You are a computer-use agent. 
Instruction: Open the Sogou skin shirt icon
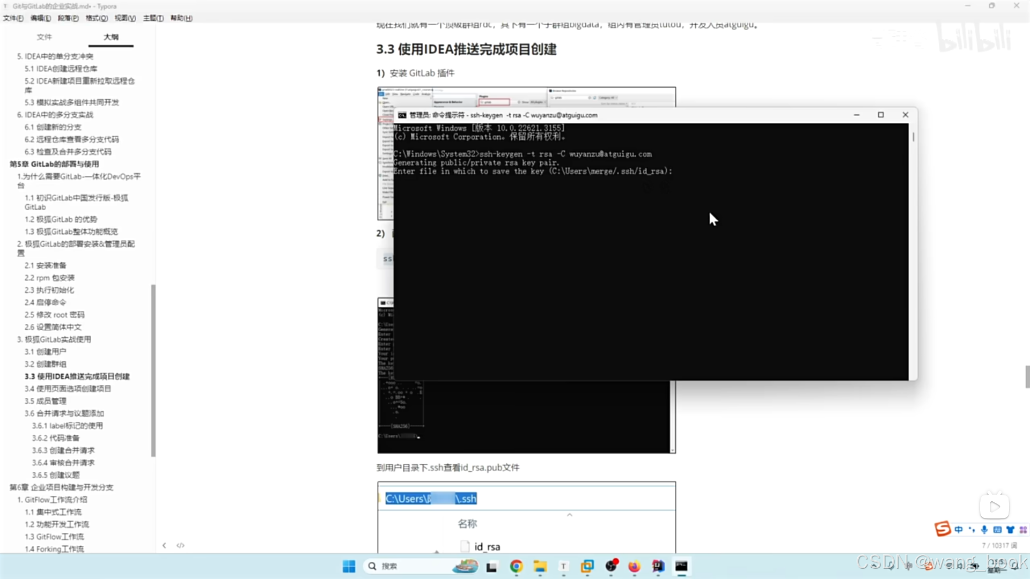(1010, 530)
